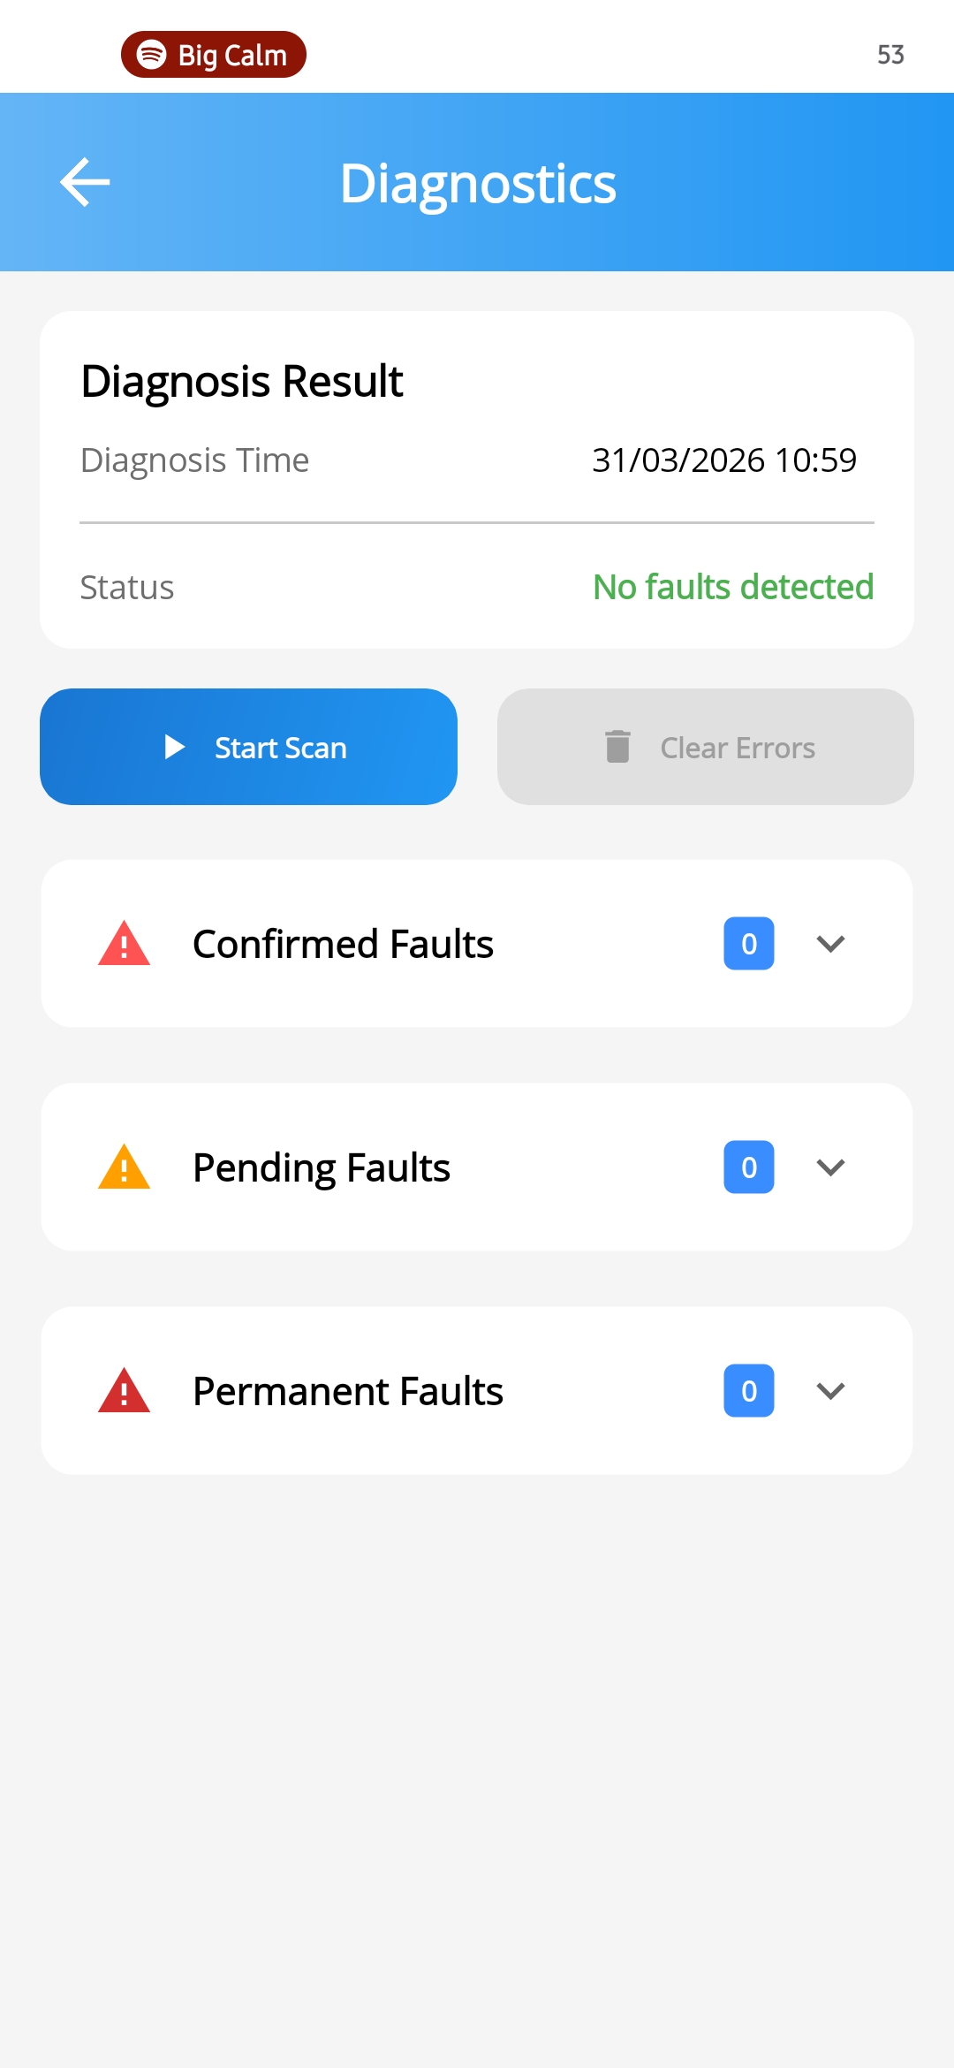Click the orange Pending Faults warning icon

click(x=124, y=1167)
